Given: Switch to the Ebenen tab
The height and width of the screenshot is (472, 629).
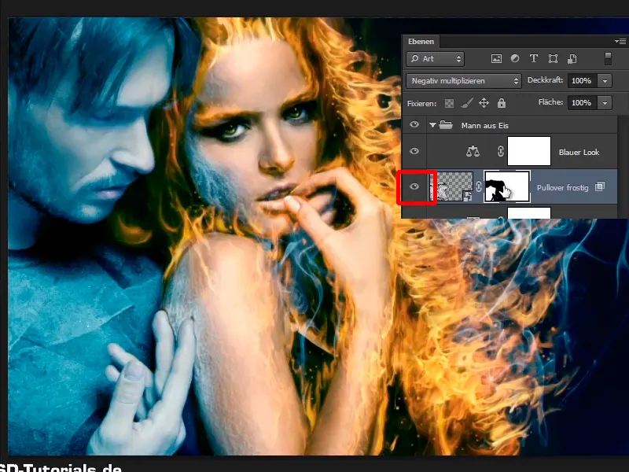Looking at the screenshot, I should coord(421,42).
